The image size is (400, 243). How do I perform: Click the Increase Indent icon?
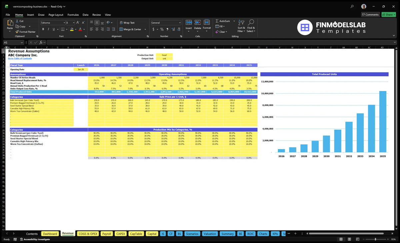113,29
